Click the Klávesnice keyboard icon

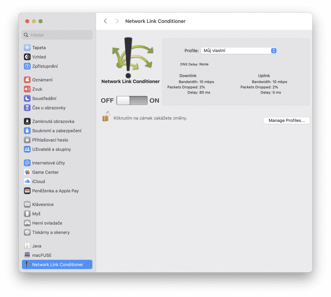(27, 204)
